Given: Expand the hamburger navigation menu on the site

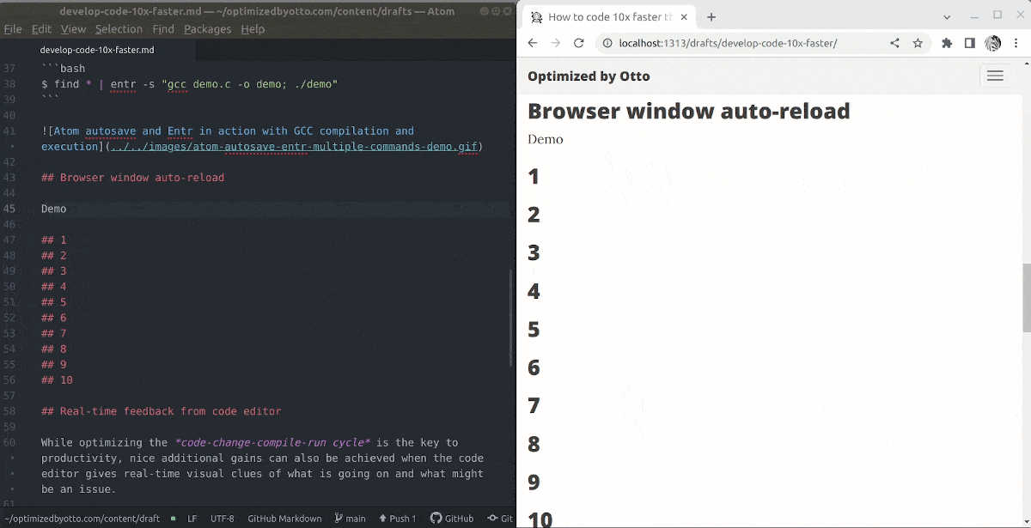Looking at the screenshot, I should click(995, 76).
